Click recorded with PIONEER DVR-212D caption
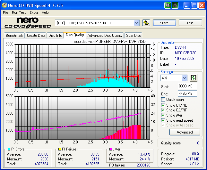This screenshot has height=170, width=207. [109, 42]
